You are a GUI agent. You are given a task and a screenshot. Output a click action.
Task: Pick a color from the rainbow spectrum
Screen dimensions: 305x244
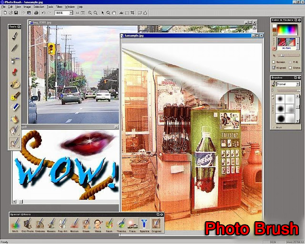pos(287,30)
